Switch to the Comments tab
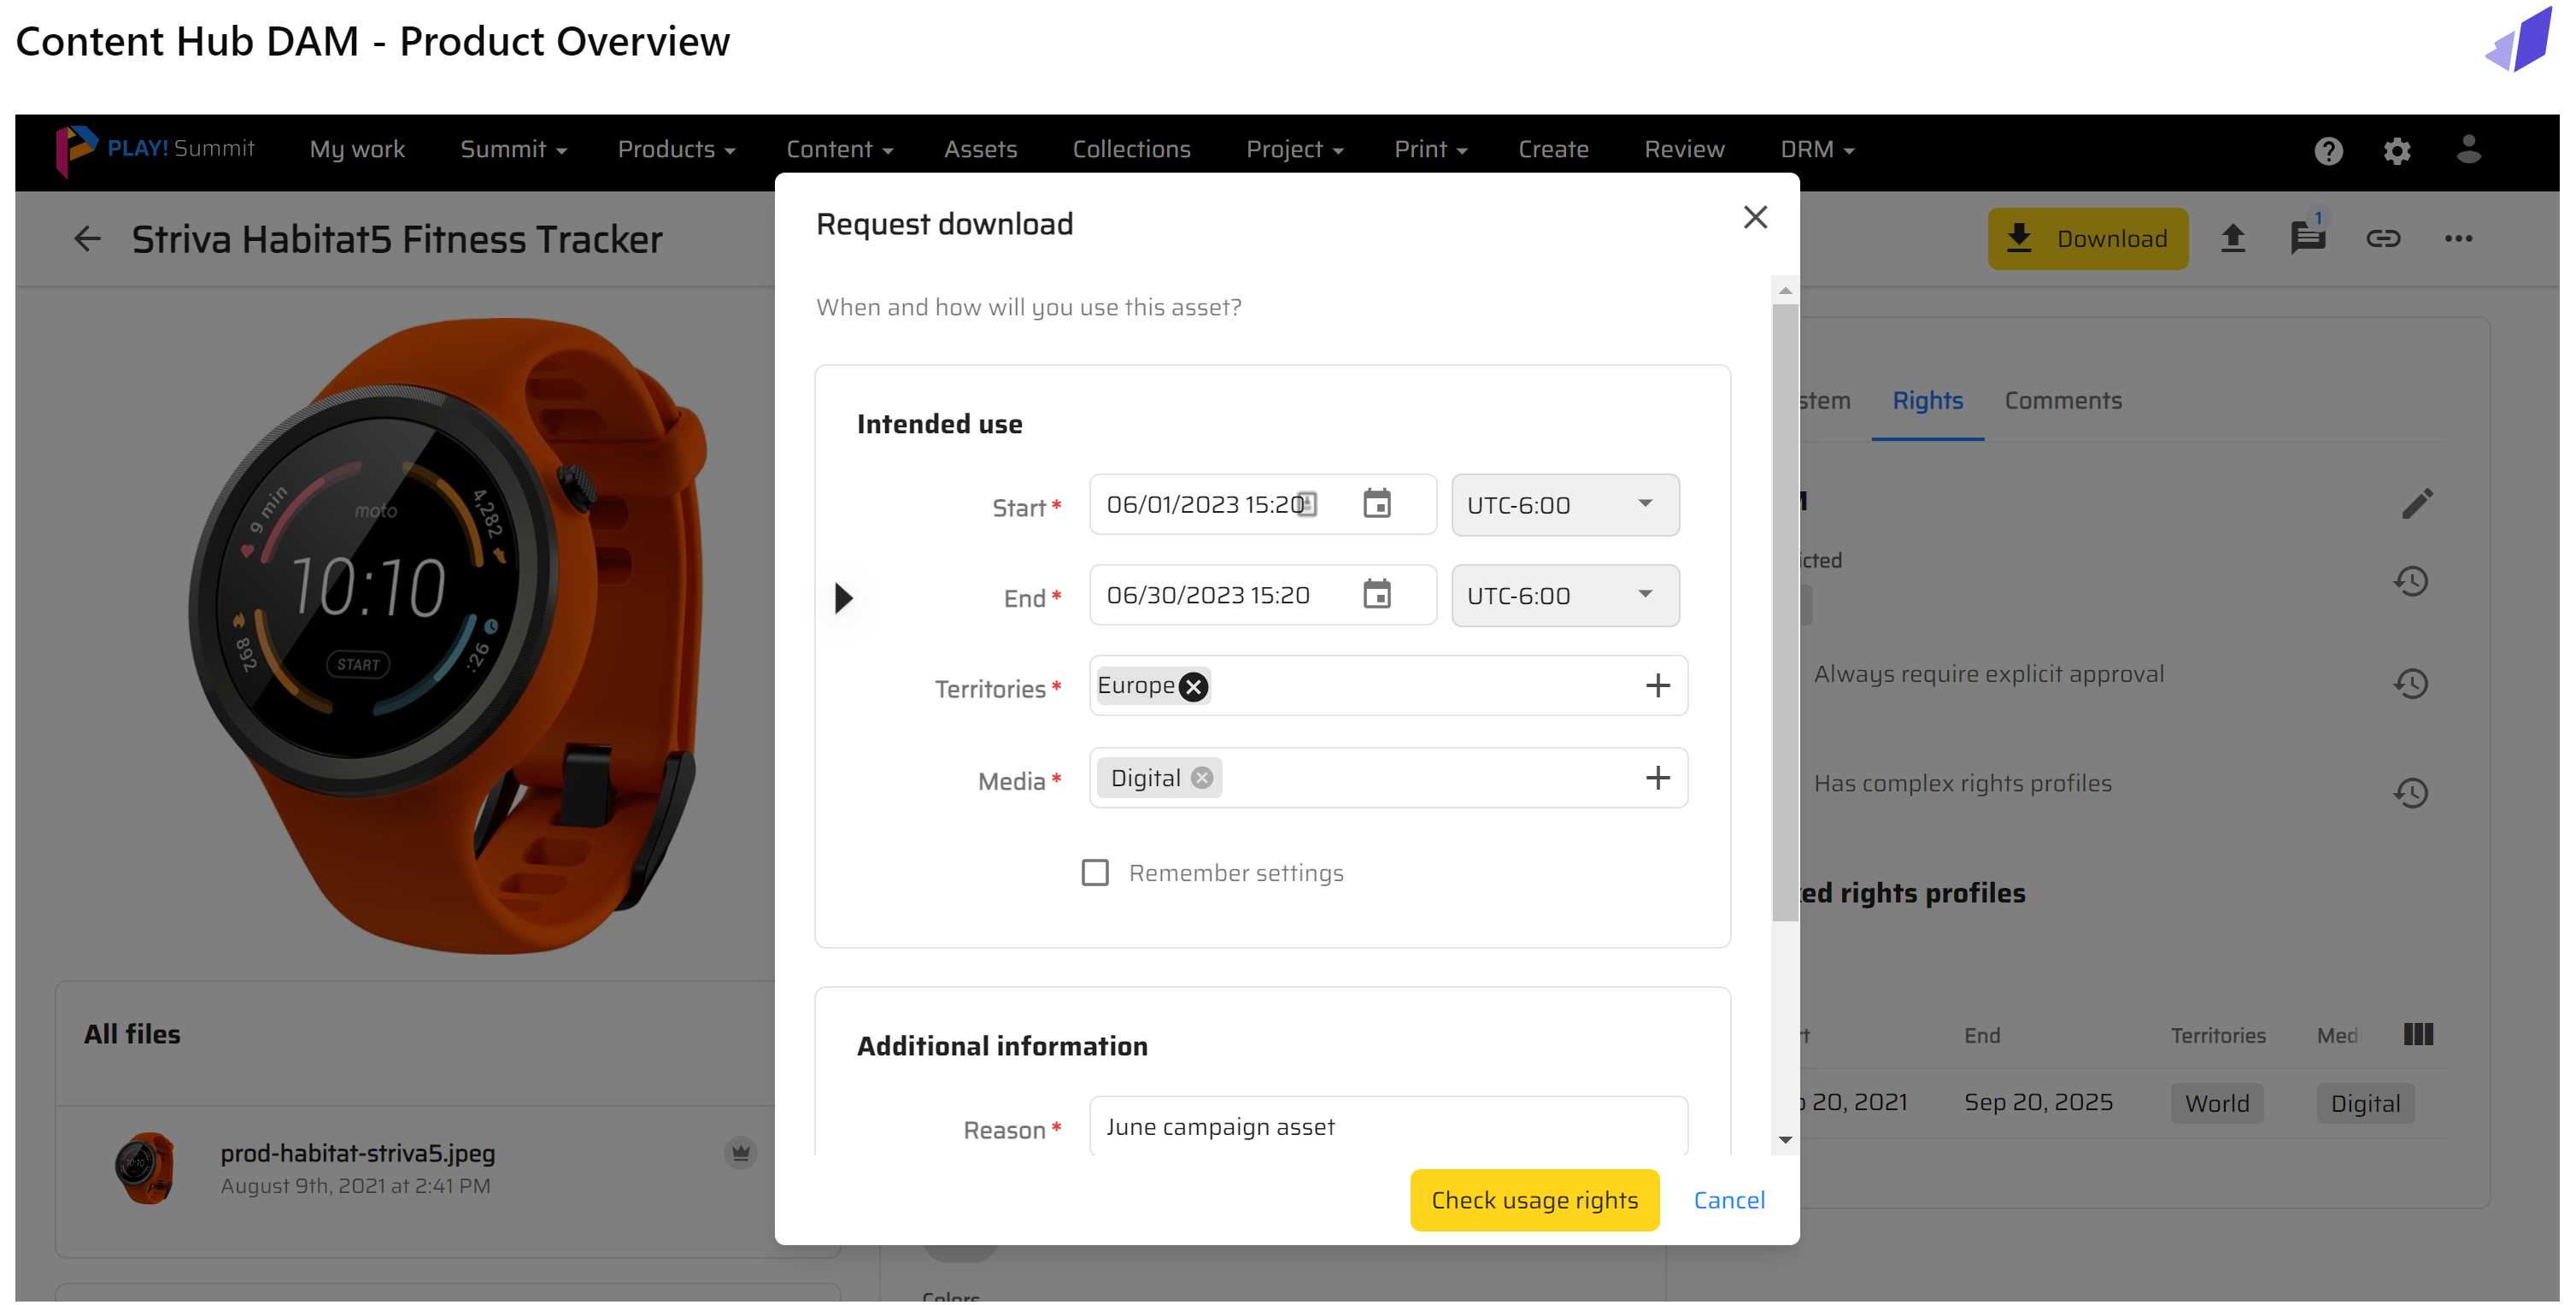 2062,401
